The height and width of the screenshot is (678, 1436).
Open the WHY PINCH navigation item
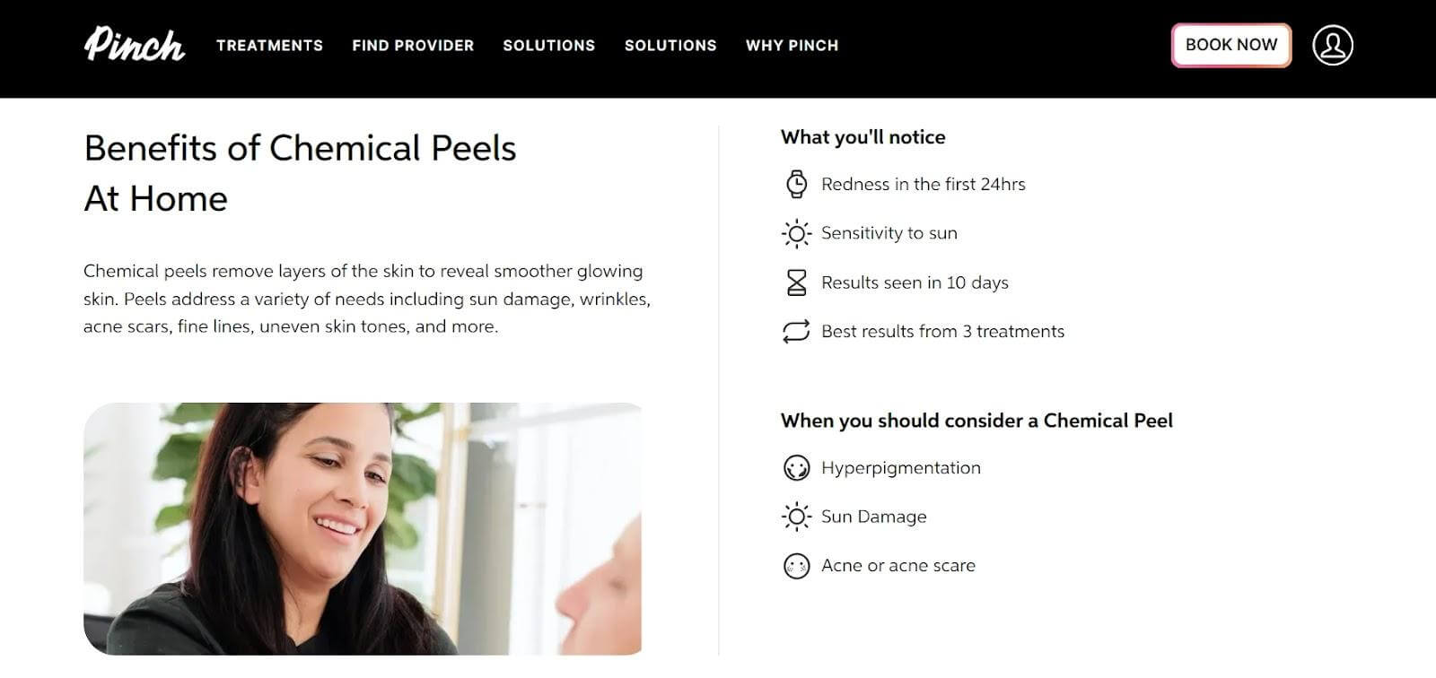(792, 46)
